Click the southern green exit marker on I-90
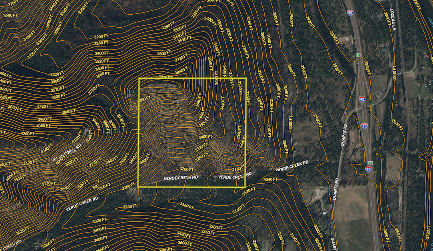The height and width of the screenshot is (251, 433). [x=371, y=163]
